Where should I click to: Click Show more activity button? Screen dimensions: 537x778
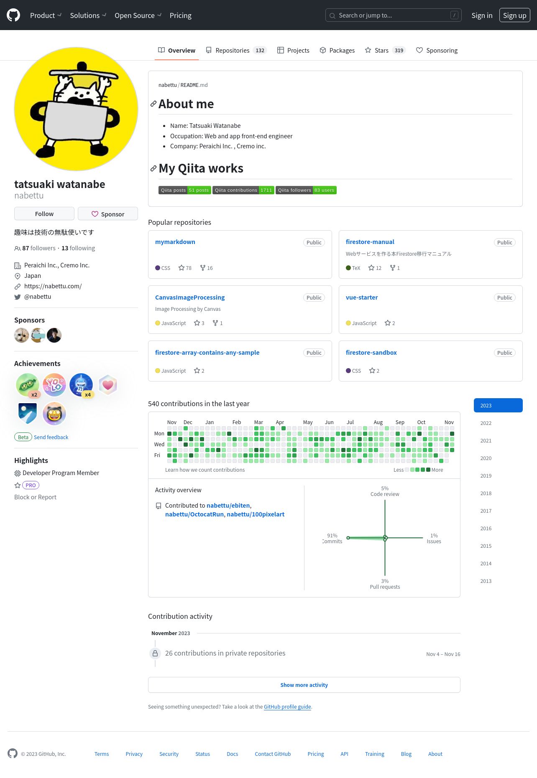[x=304, y=685]
